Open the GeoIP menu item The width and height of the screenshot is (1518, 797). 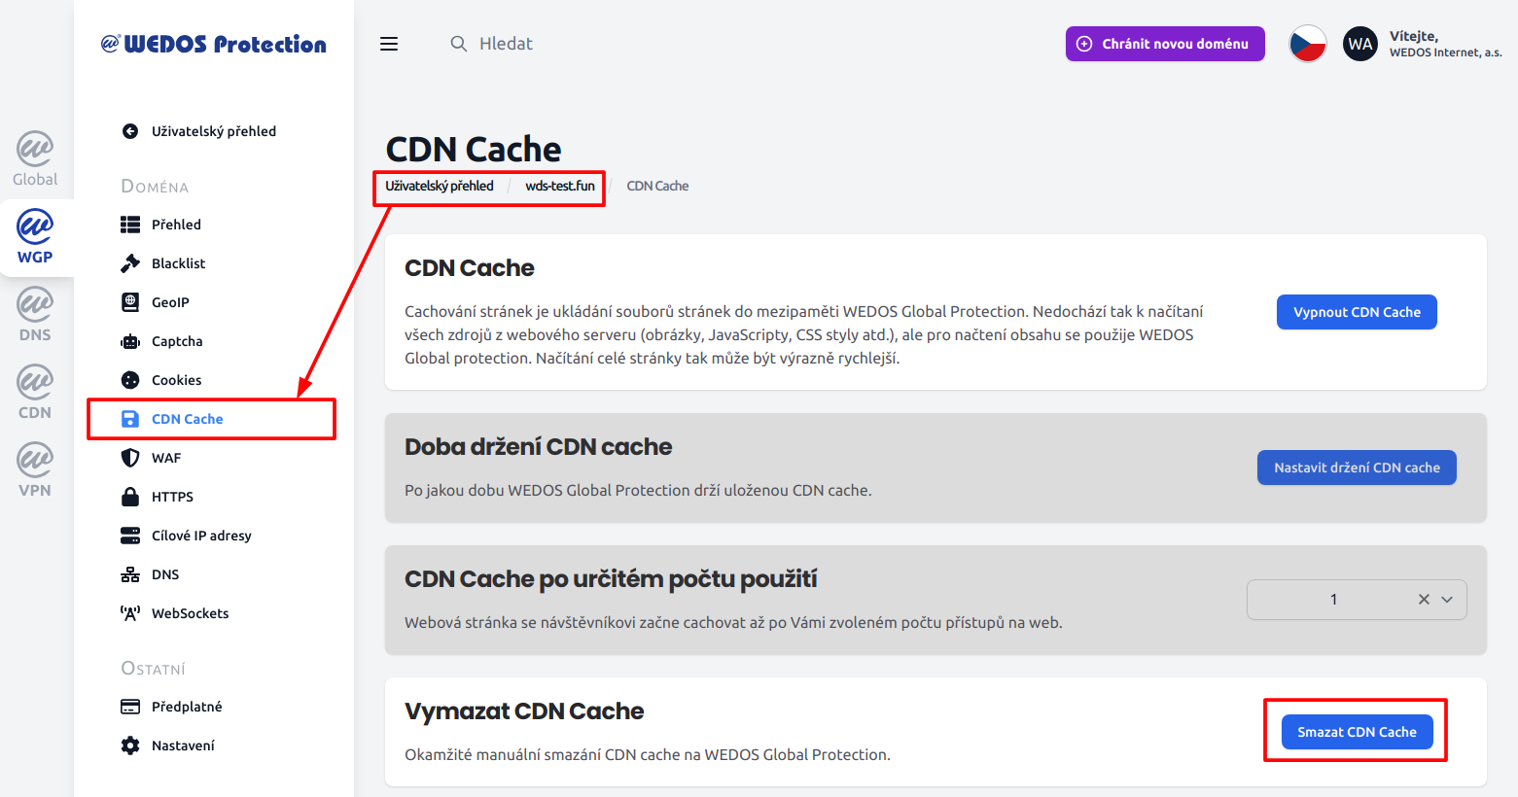click(x=170, y=302)
